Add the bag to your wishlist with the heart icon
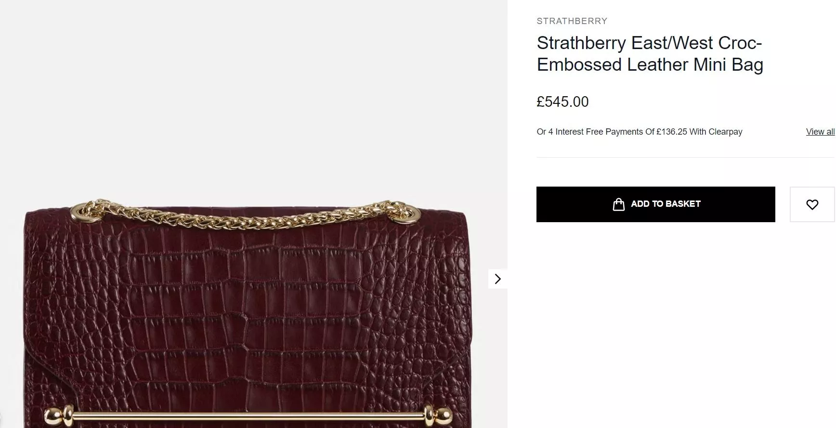The width and height of the screenshot is (836, 428). click(812, 204)
